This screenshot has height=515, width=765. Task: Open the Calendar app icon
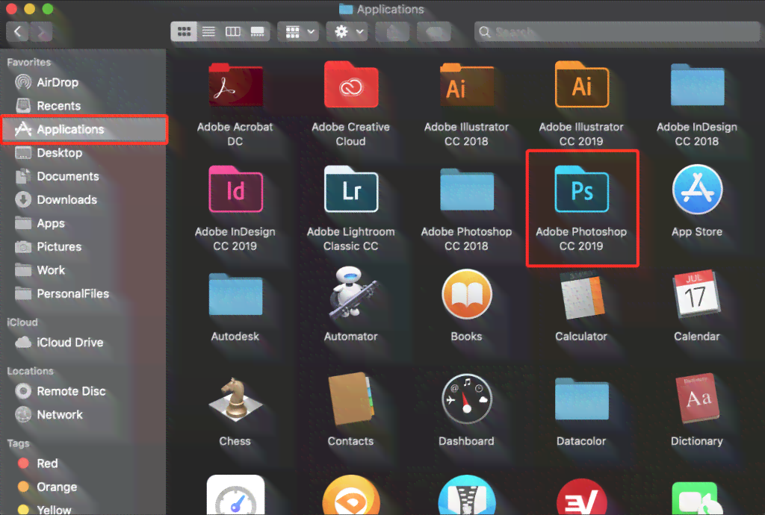697,294
